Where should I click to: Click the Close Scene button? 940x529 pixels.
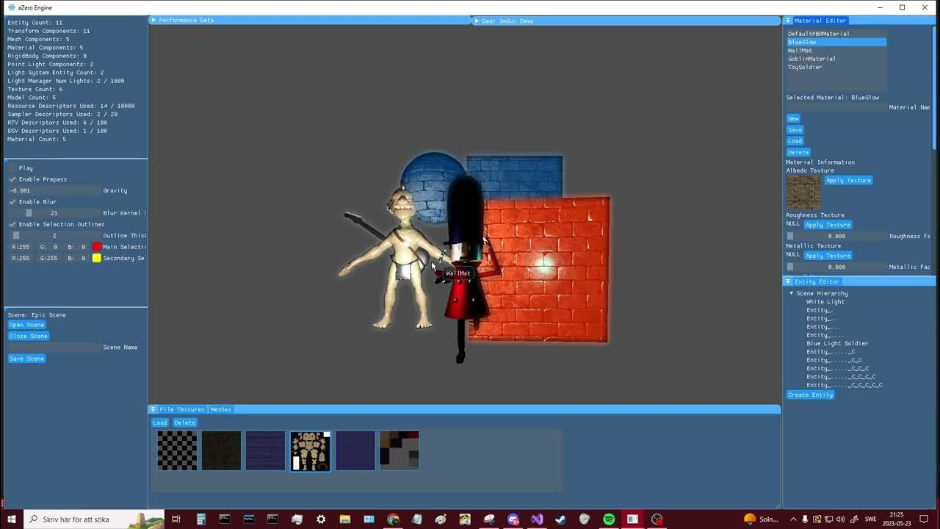coord(29,336)
